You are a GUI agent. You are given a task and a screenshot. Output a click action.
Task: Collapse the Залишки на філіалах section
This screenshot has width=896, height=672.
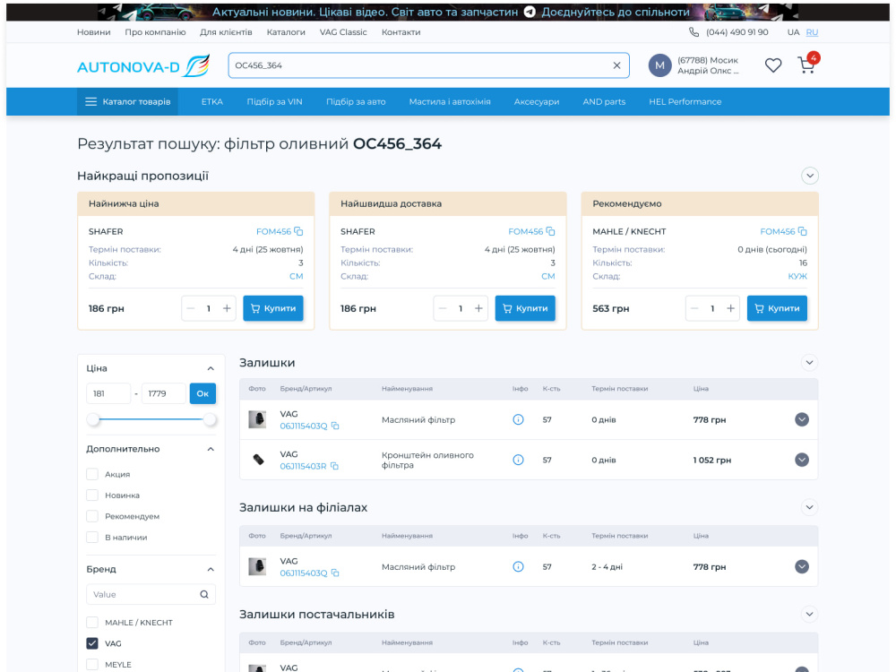pos(809,507)
